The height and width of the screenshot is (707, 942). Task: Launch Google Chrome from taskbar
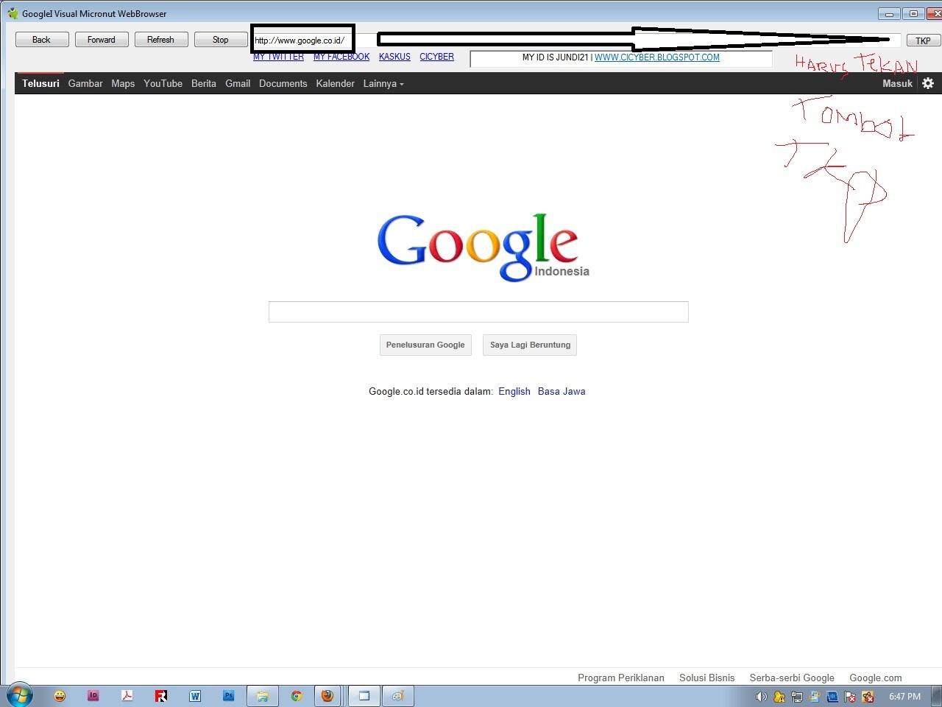tap(297, 696)
